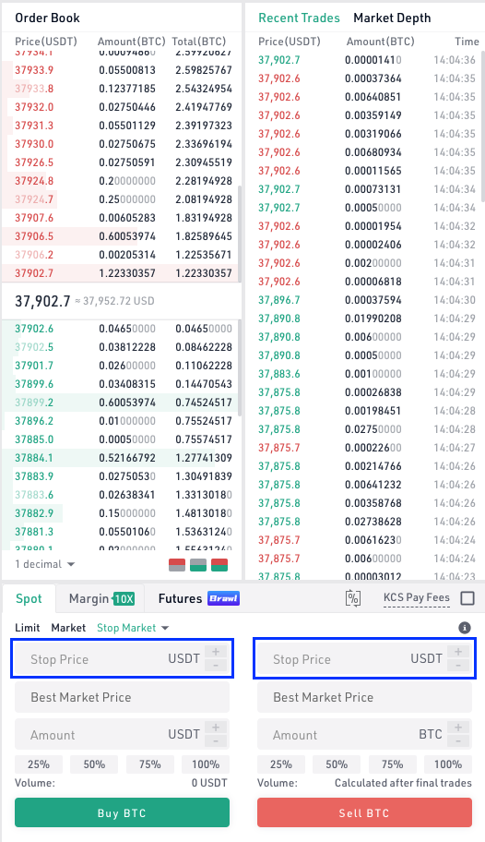Image resolution: width=485 pixels, height=842 pixels.
Task: Click the KCS Pay Fees link
Action: click(x=417, y=597)
